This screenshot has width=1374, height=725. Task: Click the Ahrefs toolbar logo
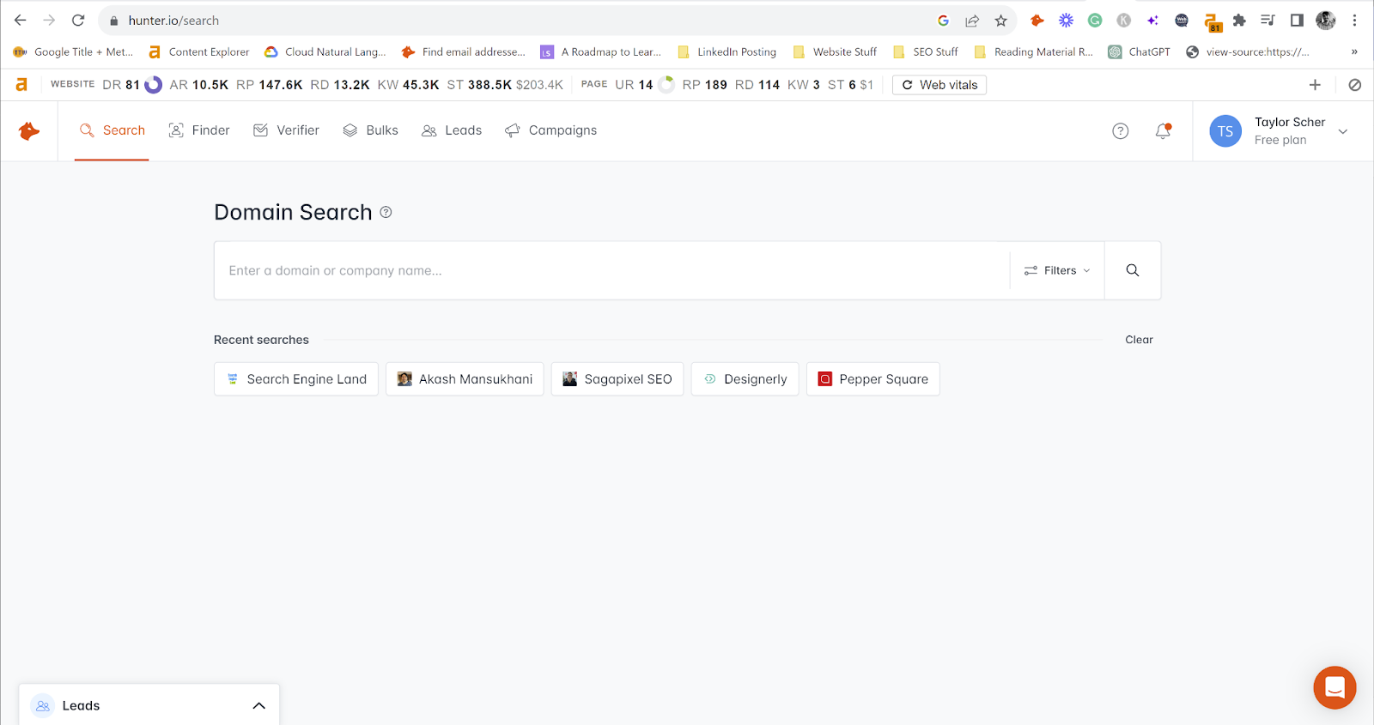tap(21, 84)
